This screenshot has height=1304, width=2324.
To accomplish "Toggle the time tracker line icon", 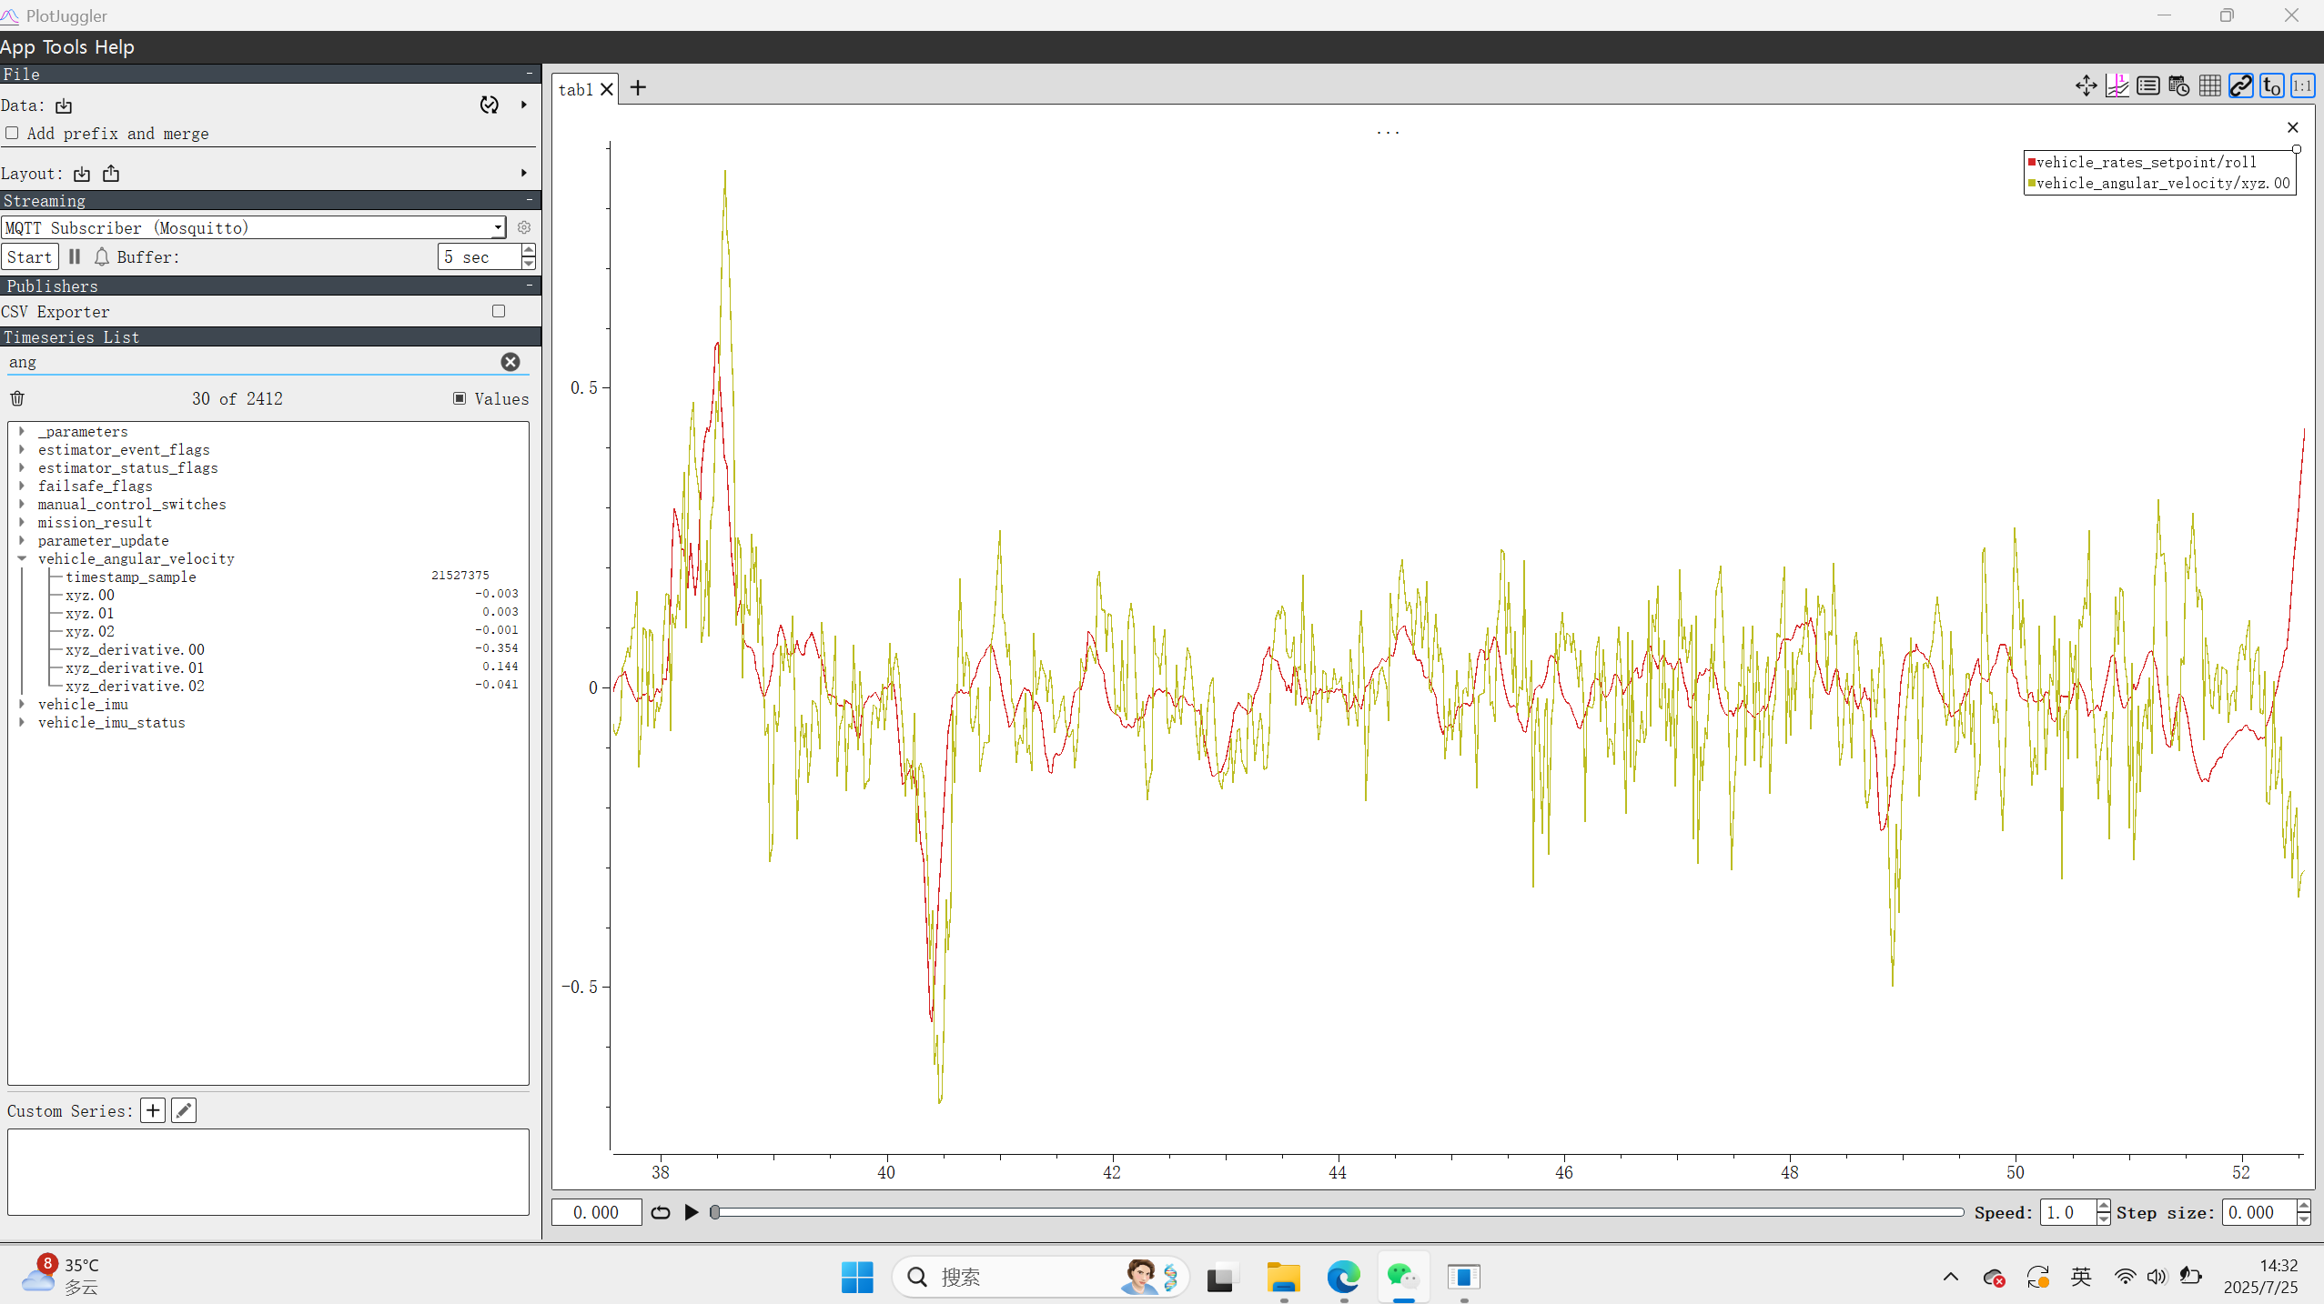I will [x=2117, y=86].
